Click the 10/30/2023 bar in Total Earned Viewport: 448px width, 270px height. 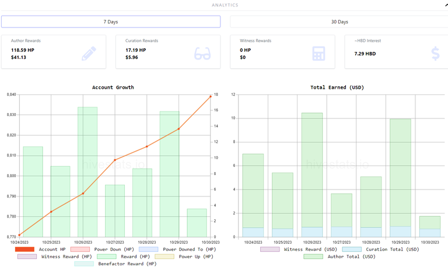coord(430,227)
